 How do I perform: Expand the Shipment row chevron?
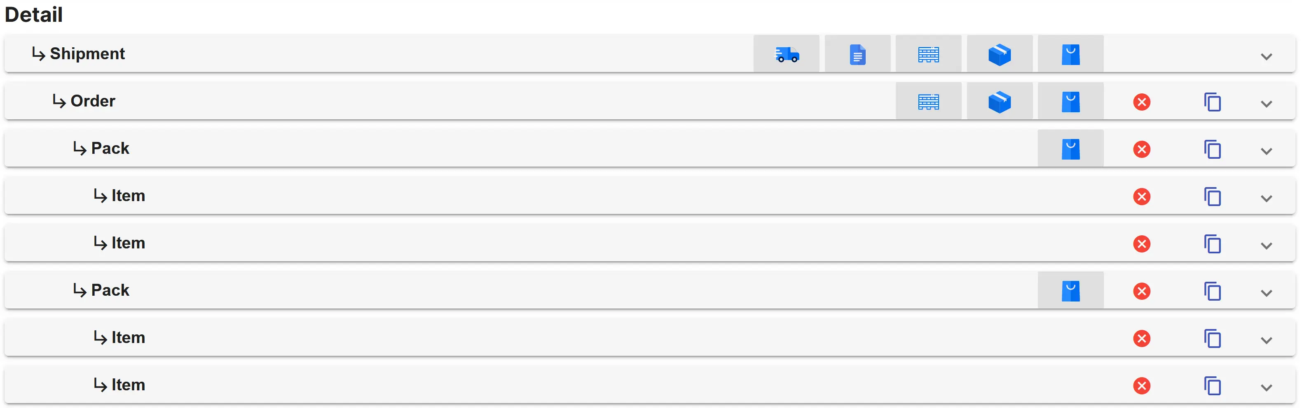1266,56
